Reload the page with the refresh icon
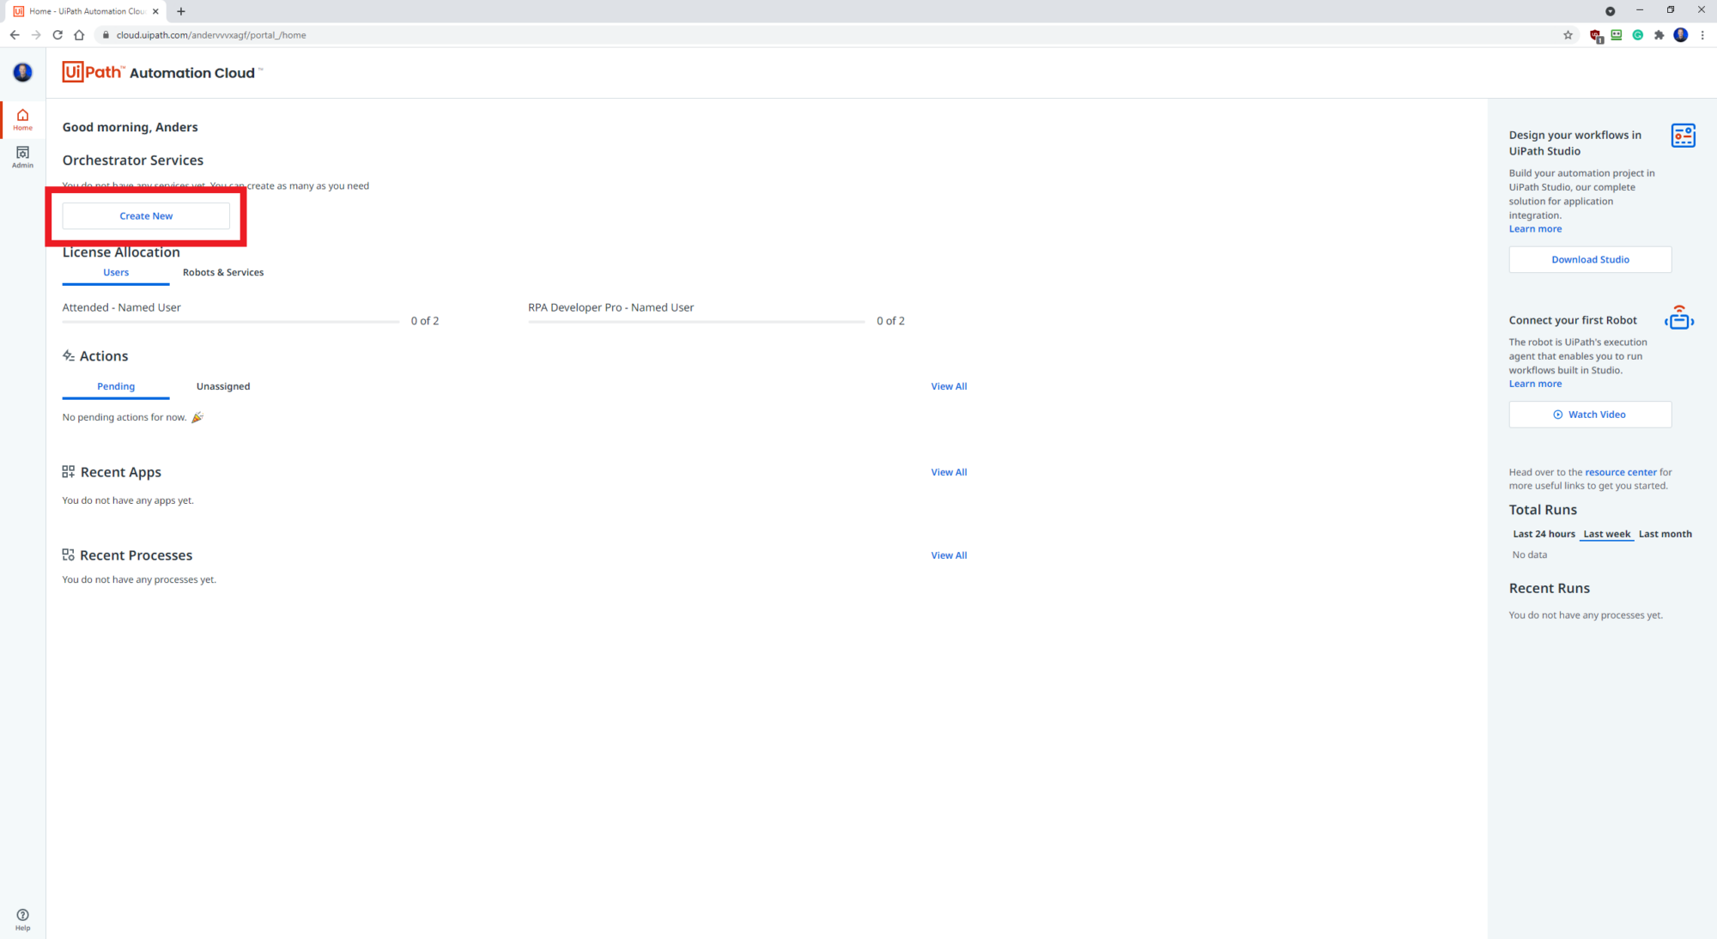This screenshot has width=1717, height=939. 58,35
